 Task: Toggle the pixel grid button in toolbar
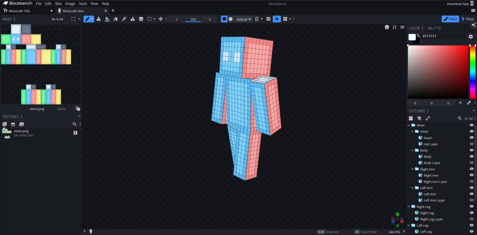click(x=276, y=19)
